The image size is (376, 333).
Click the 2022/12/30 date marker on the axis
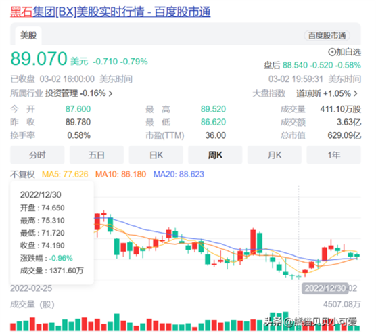(325, 288)
